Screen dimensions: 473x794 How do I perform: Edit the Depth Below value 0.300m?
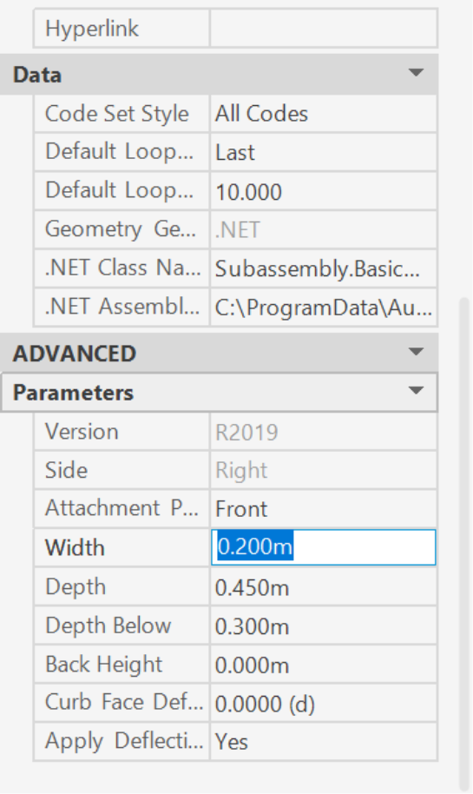(x=323, y=626)
